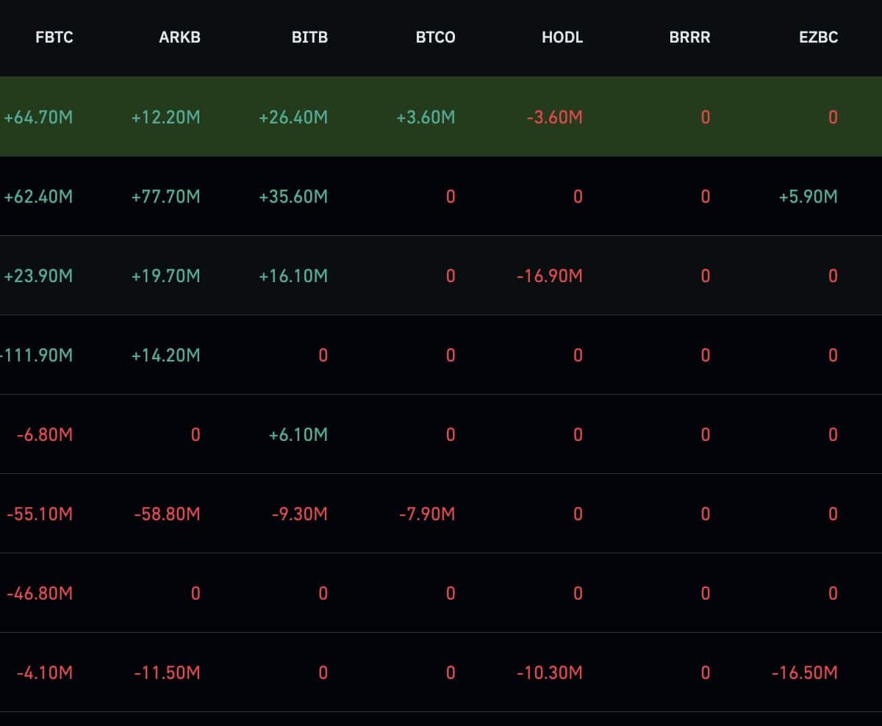Screen dimensions: 882x726
Task: Select the +77.70M ARKB cell
Action: [165, 196]
